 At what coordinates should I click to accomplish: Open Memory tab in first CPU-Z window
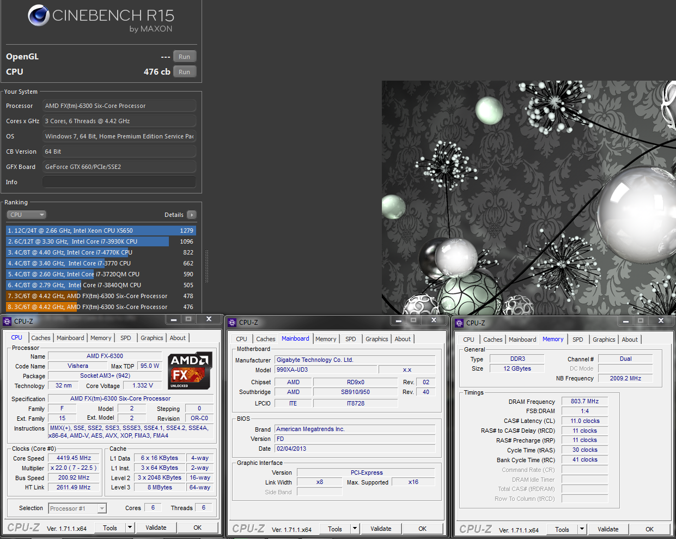(x=101, y=338)
